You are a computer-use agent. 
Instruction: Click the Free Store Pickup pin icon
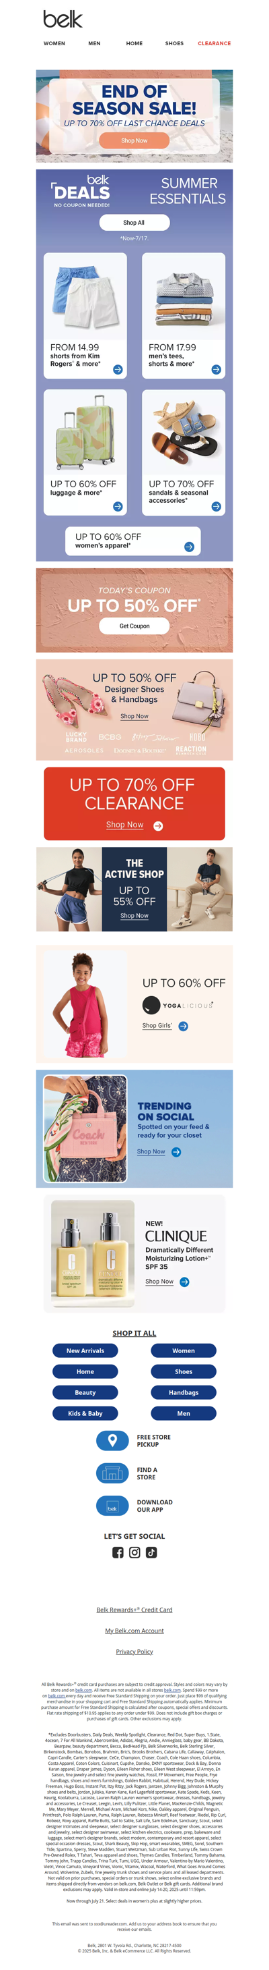[112, 1440]
